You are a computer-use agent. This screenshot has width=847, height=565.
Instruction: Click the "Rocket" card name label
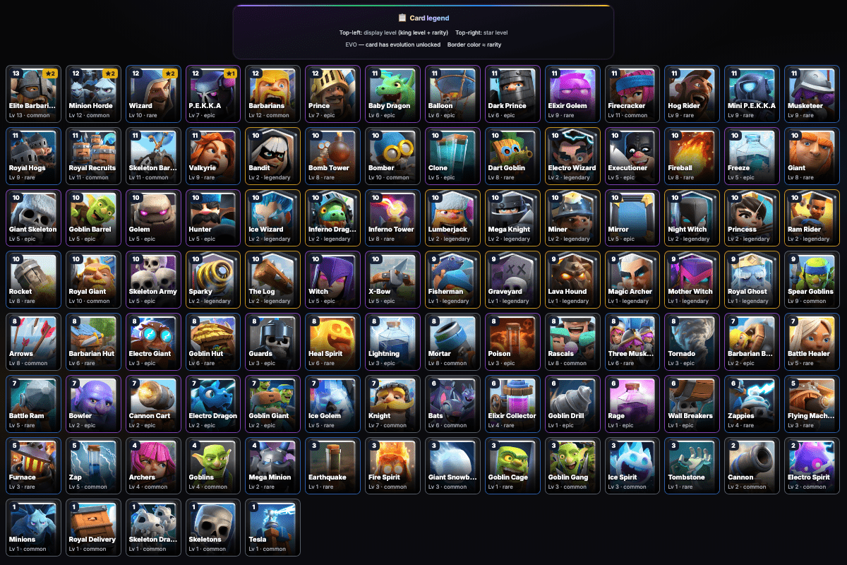[x=20, y=291]
